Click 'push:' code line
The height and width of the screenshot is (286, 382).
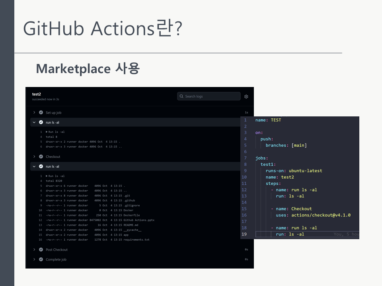tap(267, 139)
